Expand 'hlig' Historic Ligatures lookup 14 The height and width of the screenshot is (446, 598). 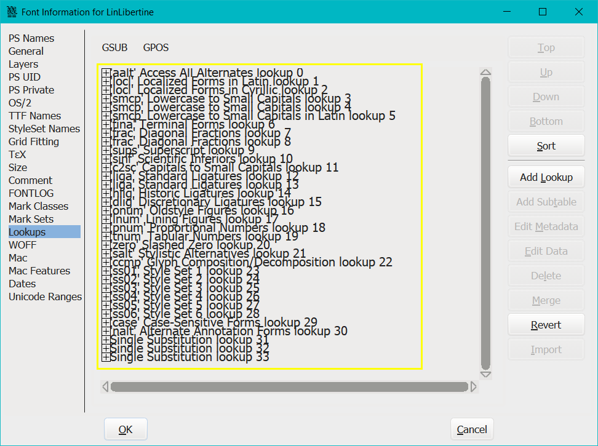point(106,193)
